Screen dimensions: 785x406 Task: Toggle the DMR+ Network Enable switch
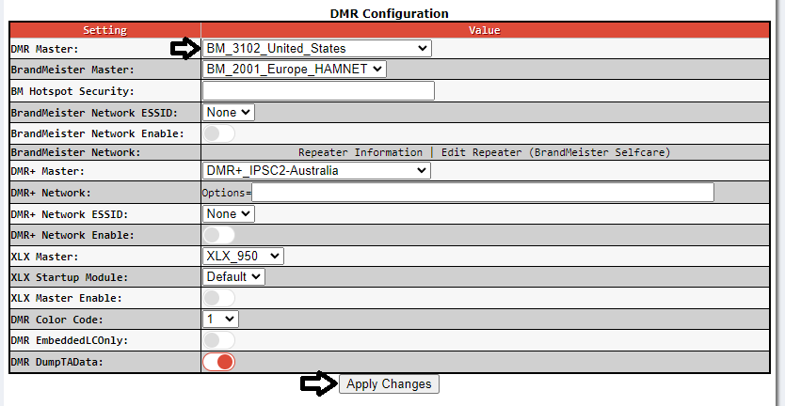pos(218,235)
